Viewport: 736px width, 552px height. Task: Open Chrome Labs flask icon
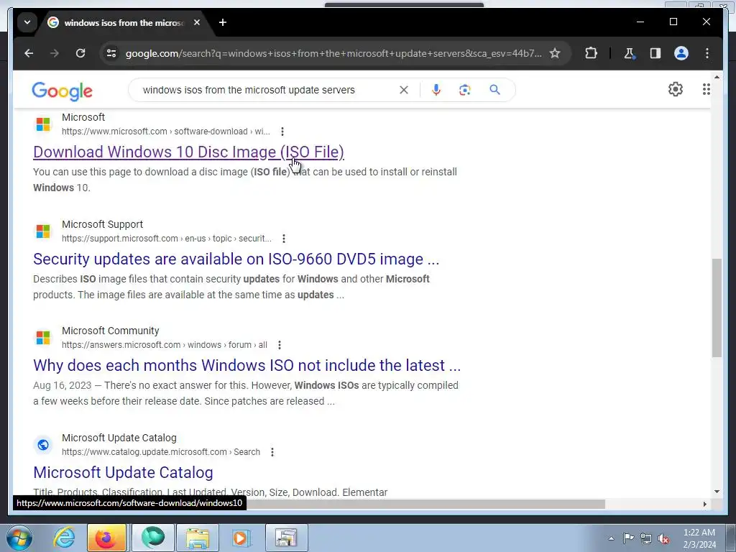click(x=630, y=53)
